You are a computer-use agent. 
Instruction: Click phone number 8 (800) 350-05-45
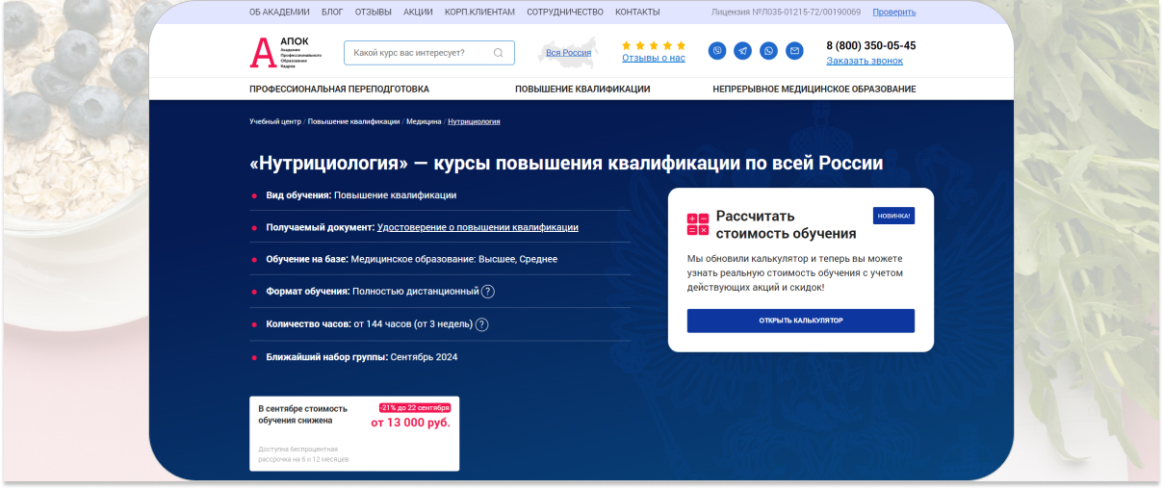coord(871,45)
